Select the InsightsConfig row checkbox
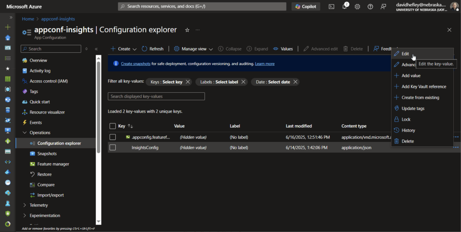 coord(113,147)
